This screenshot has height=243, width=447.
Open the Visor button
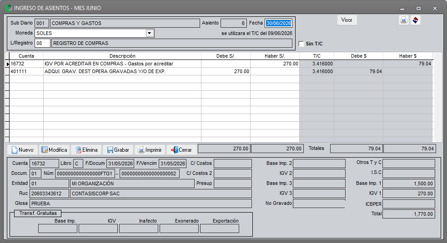coord(347,20)
